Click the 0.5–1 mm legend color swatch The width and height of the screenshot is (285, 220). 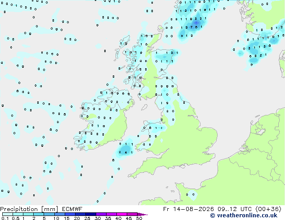pyautogui.click(x=18, y=214)
